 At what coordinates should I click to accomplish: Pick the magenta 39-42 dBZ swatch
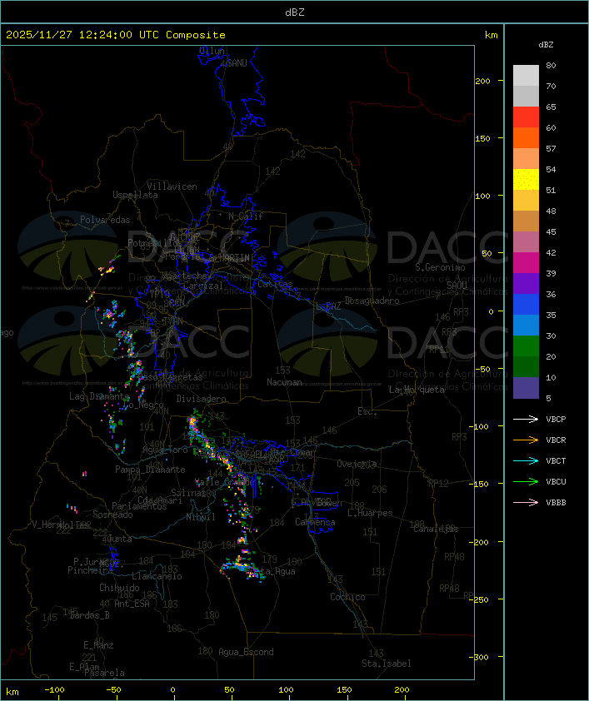click(x=526, y=263)
